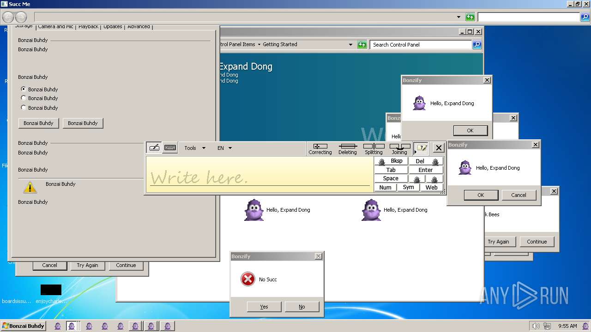The height and width of the screenshot is (332, 591).
Task: Select the middle Bonzai Buhdy radio option
Action: pos(24,98)
